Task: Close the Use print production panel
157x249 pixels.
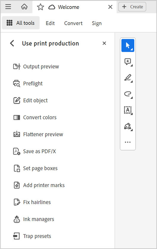Action: pos(104,43)
